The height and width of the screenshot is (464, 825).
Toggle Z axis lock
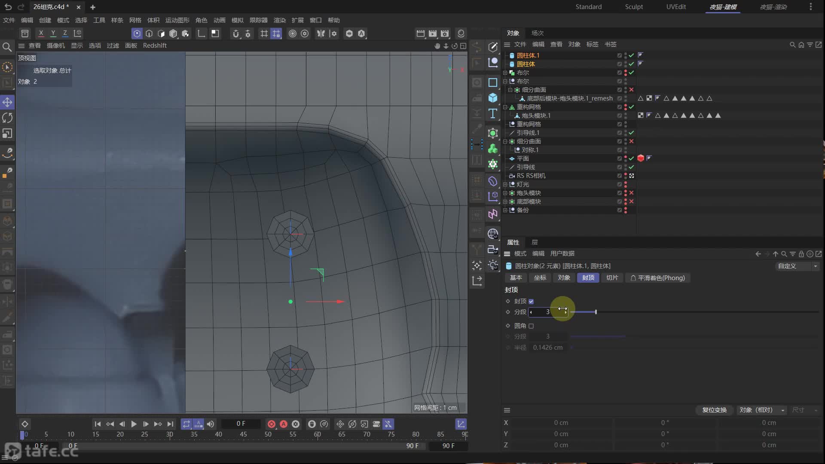[x=65, y=34]
